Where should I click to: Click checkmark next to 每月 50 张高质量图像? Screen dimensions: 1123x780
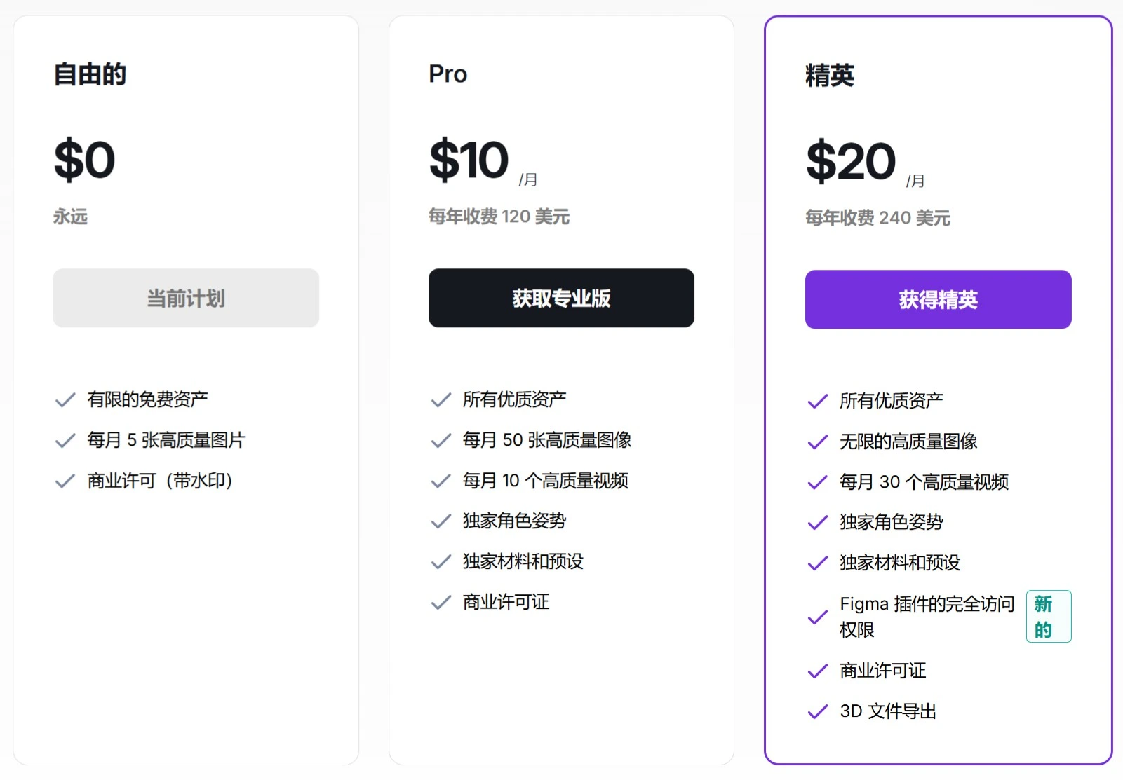pyautogui.click(x=441, y=441)
